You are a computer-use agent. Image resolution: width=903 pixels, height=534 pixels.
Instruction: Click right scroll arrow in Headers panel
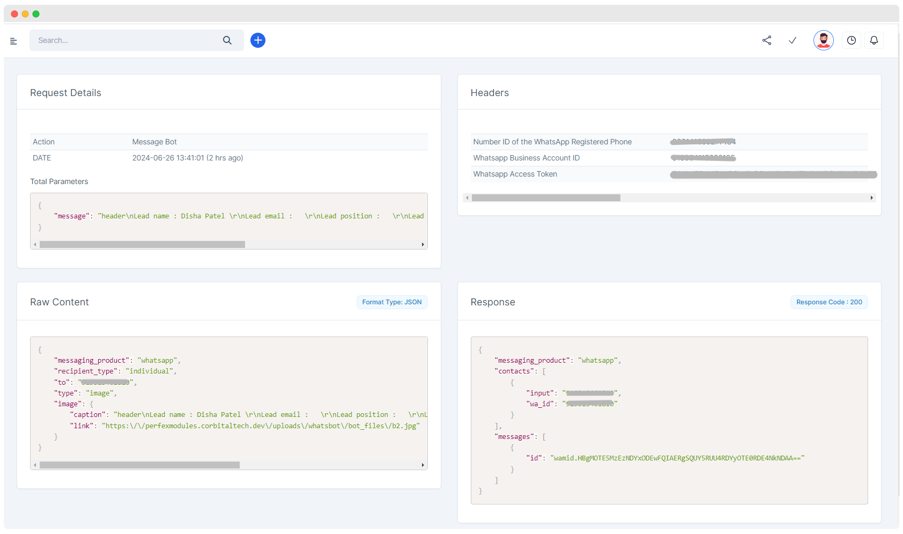[871, 198]
